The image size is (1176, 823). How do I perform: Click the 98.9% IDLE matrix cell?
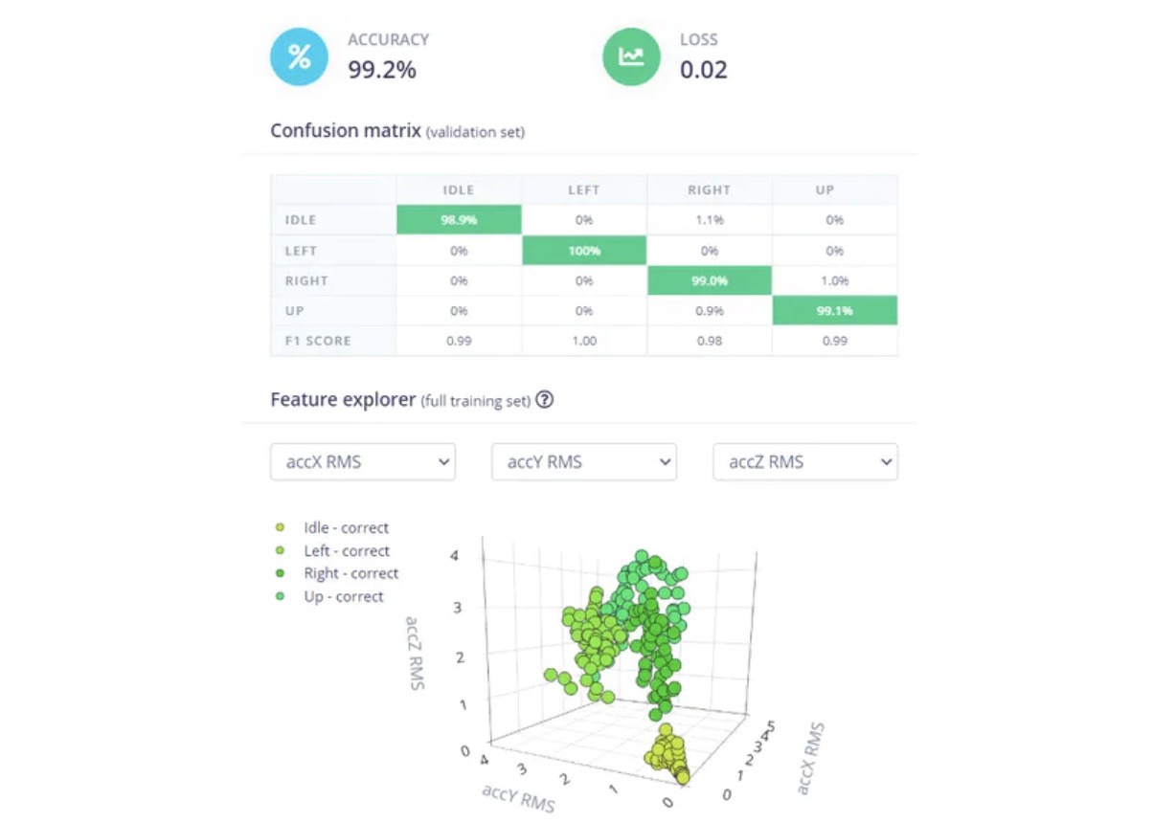point(459,220)
